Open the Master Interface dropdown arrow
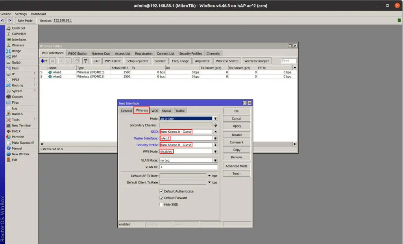This screenshot has width=403, height=244. [215, 138]
